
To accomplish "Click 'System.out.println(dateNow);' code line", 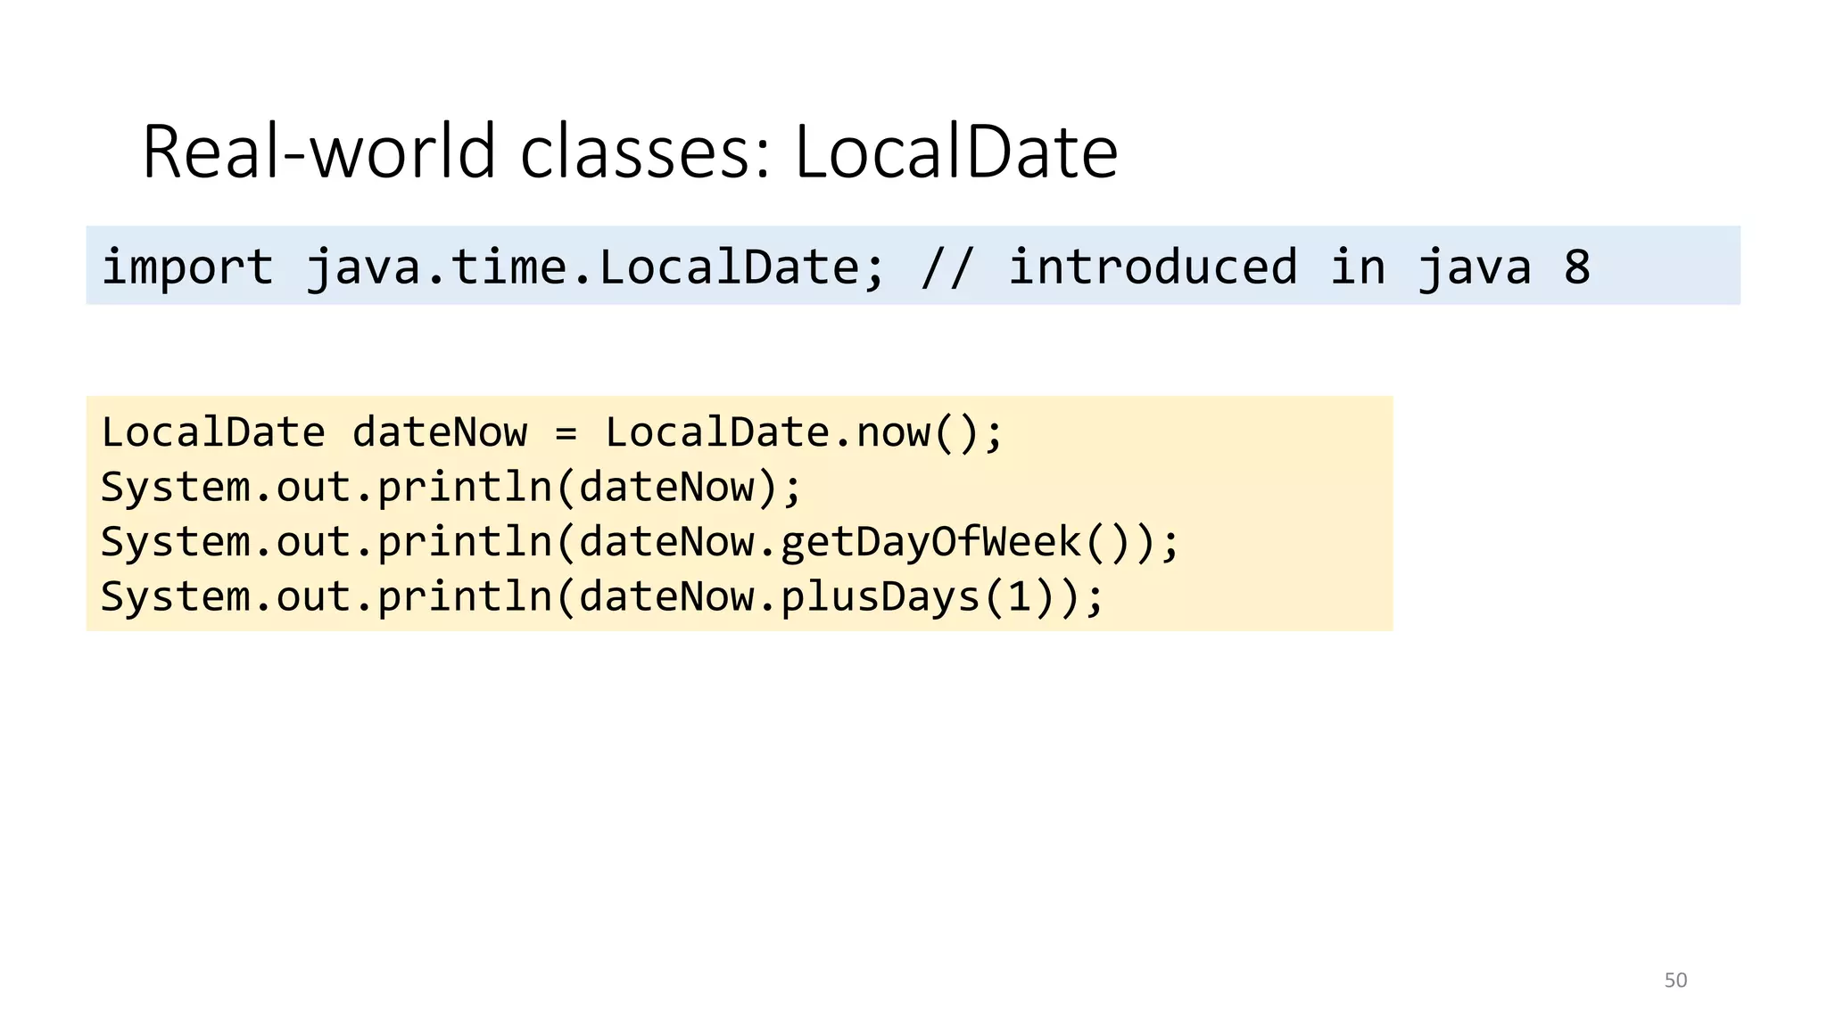I will tap(451, 488).
